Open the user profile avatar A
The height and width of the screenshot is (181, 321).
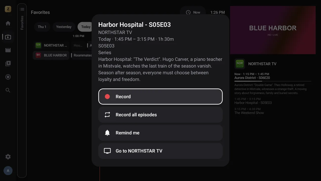(8, 171)
